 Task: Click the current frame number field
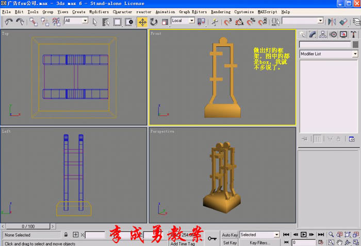(303, 242)
